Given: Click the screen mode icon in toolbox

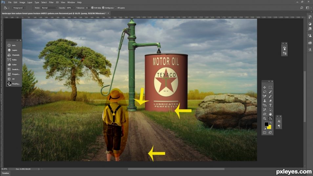Looking at the screenshot, I should (270, 132).
